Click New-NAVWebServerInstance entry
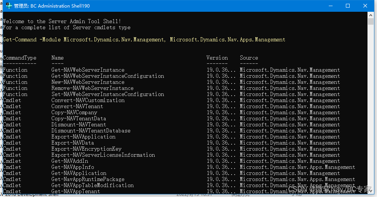The image size is (377, 197). tap(88, 82)
